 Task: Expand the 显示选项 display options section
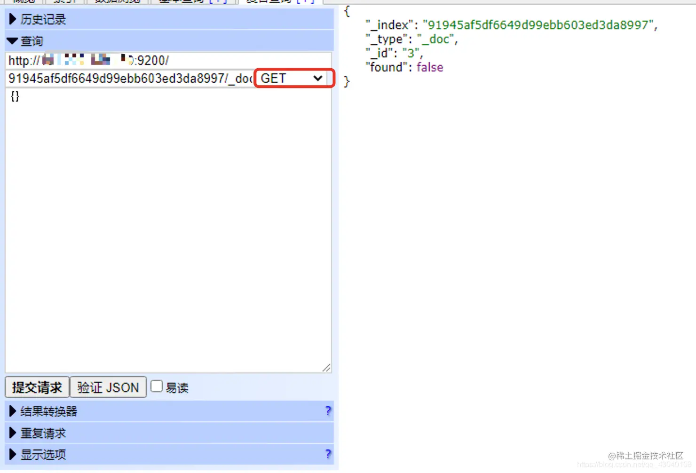169,455
